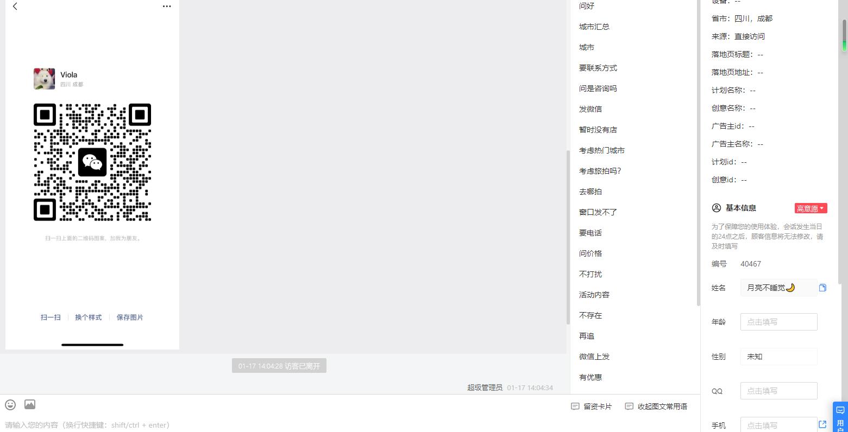Select quick reply 有优惠
Screen dimensions: 848x432
click(591, 377)
